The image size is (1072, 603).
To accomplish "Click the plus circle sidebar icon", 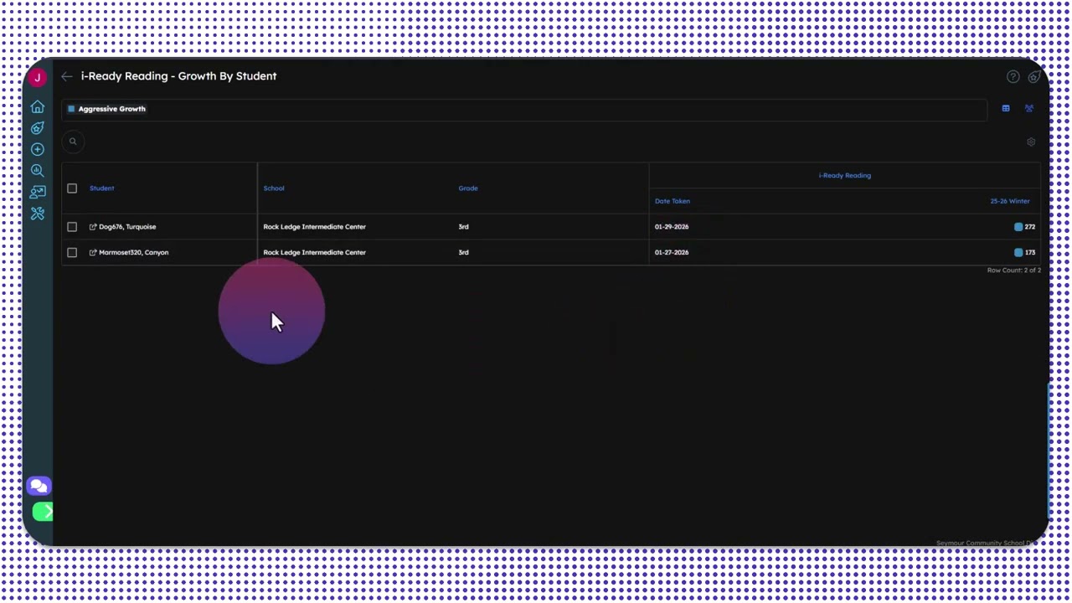I will point(38,149).
